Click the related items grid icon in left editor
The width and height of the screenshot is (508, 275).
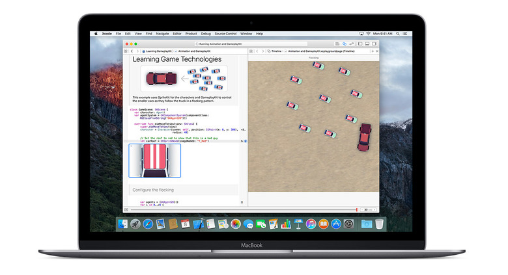coord(126,51)
